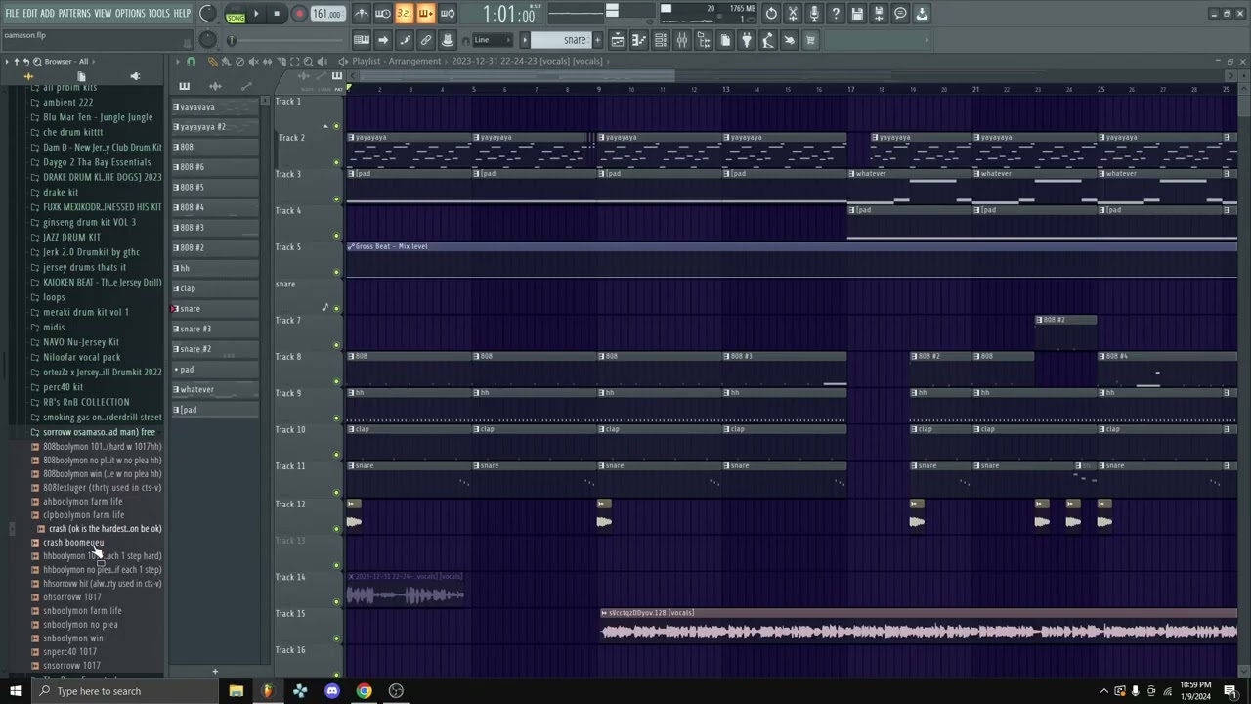Viewport: 1251px width, 704px height.
Task: Add new pattern with plus button
Action: coord(215,672)
